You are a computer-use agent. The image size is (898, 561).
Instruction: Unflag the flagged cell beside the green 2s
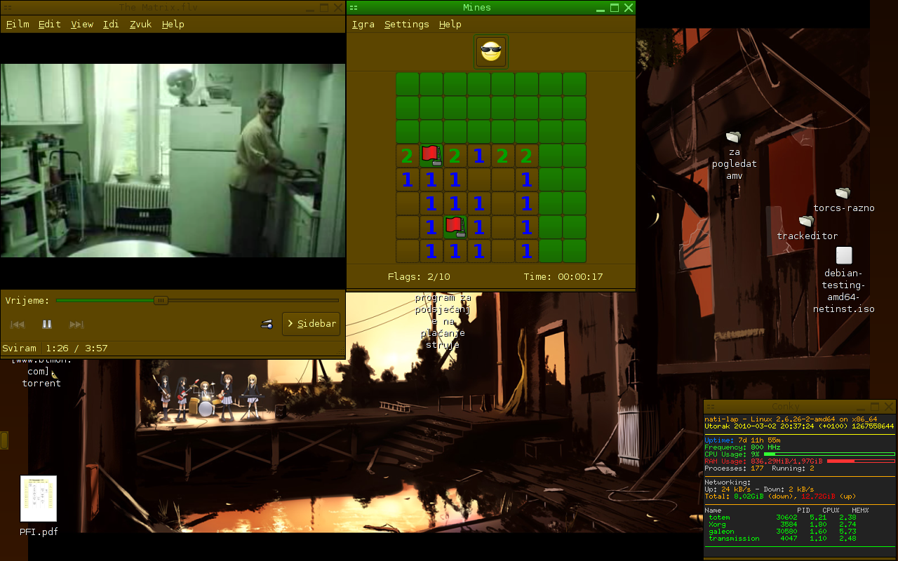431,155
